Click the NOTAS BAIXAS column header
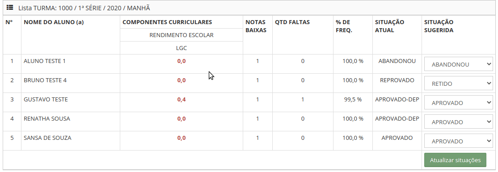 (256, 26)
